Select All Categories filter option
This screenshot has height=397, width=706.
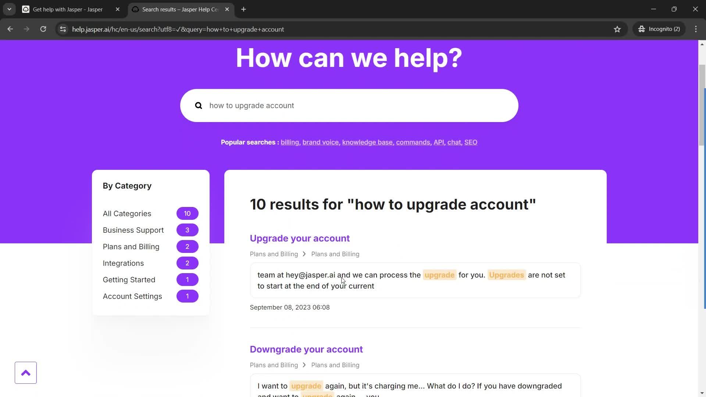[127, 213]
